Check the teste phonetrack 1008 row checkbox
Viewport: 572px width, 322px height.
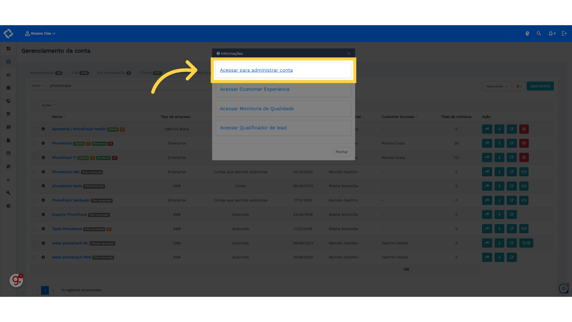[x=35, y=257]
